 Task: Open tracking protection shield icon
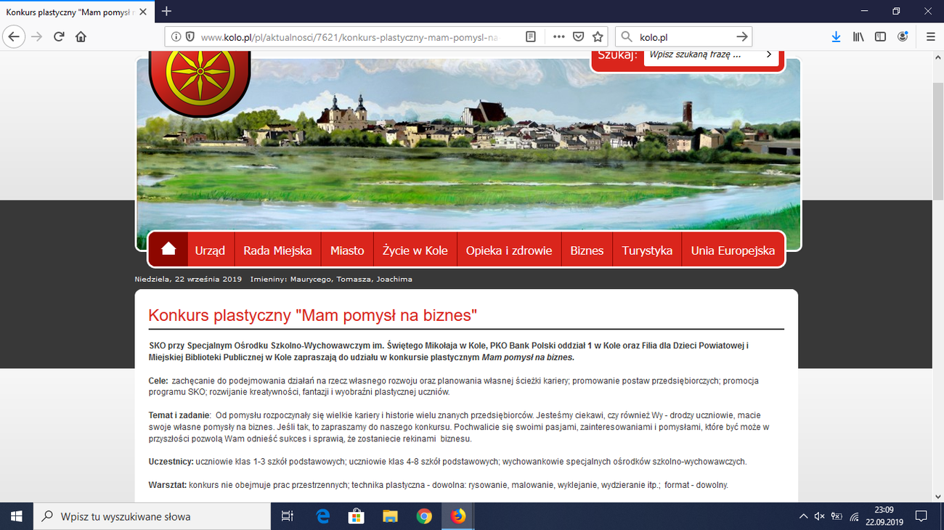tap(190, 36)
